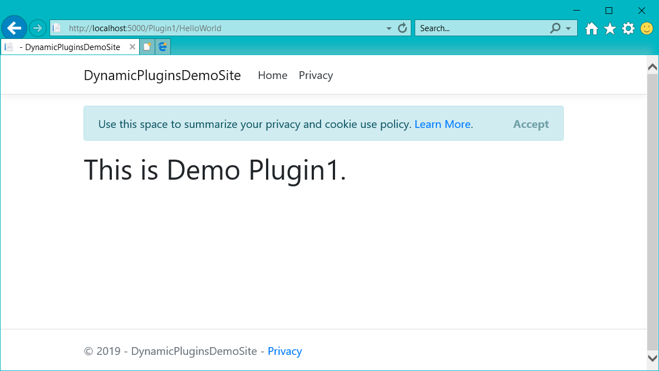Expand the search provider dropdown arrow

tap(568, 28)
